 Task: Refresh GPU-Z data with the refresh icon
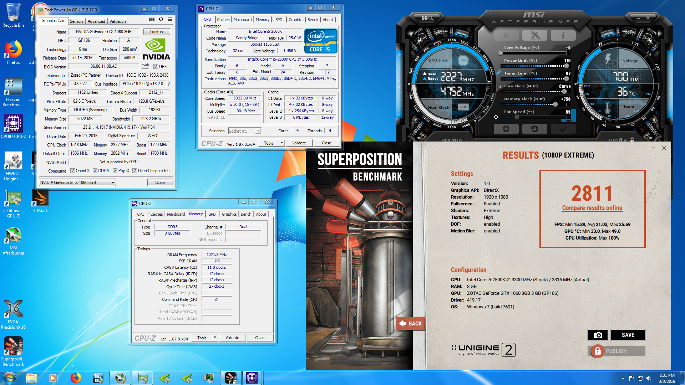point(161,20)
